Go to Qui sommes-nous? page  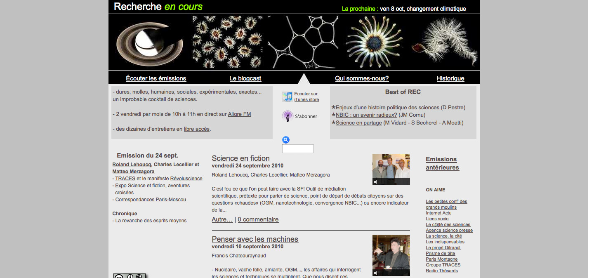[362, 78]
